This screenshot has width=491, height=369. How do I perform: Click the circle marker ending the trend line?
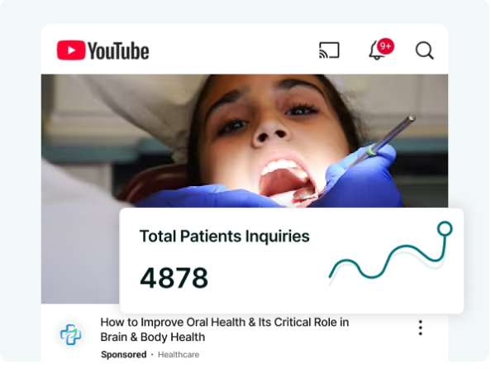445,228
